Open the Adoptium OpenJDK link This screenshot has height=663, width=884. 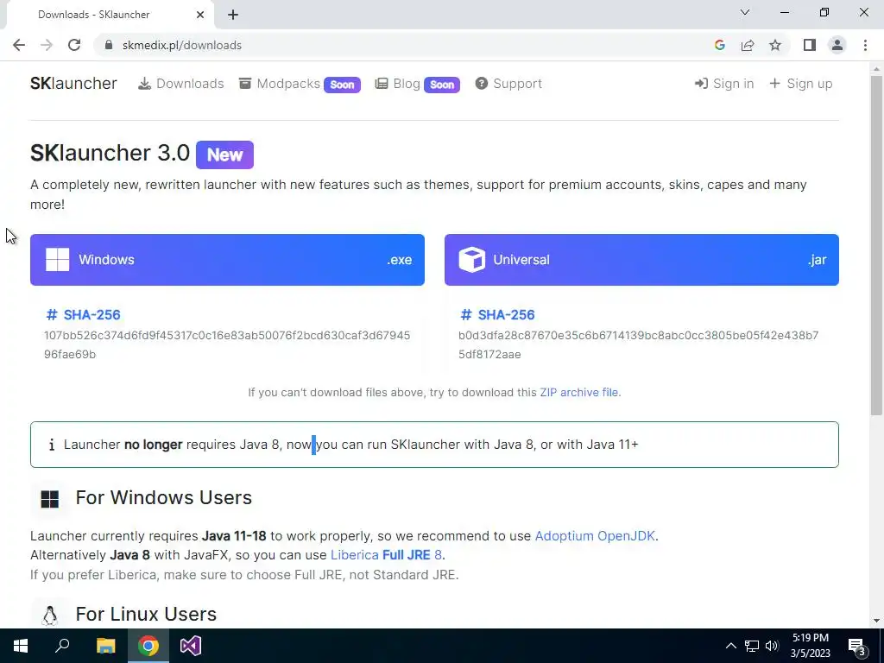[595, 535]
